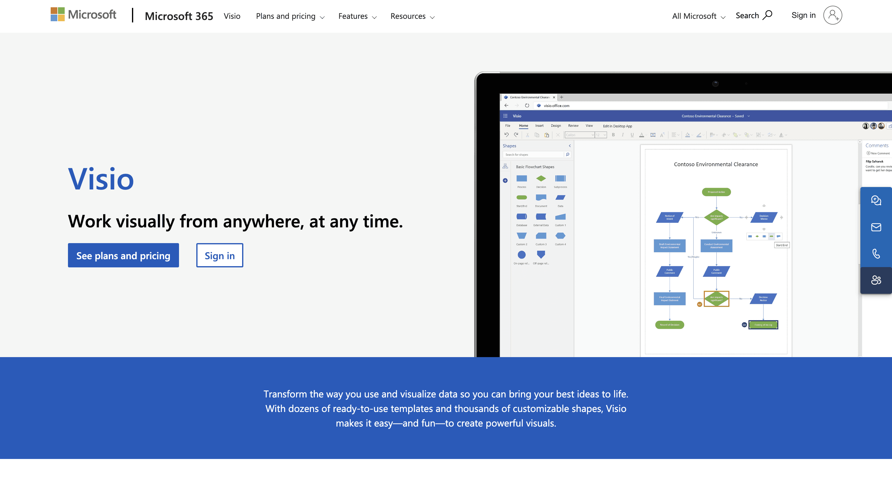Toggle Italic in the Visio ribbon
This screenshot has width=892, height=482.
point(623,135)
